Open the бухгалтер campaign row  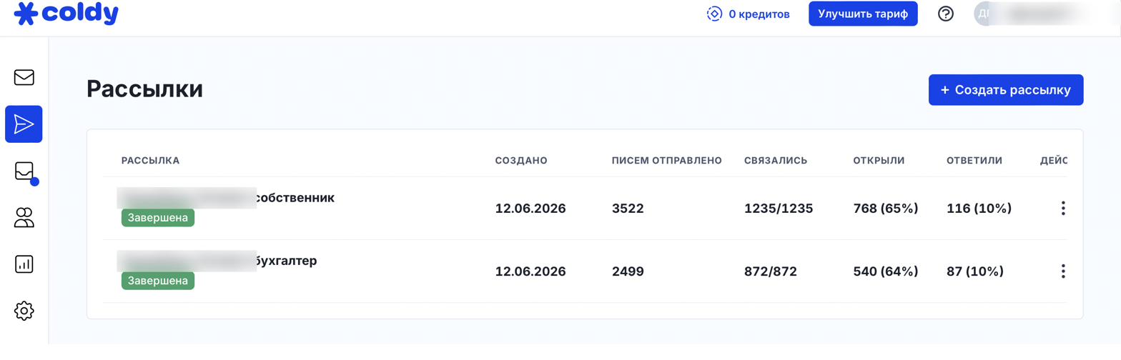(585, 271)
